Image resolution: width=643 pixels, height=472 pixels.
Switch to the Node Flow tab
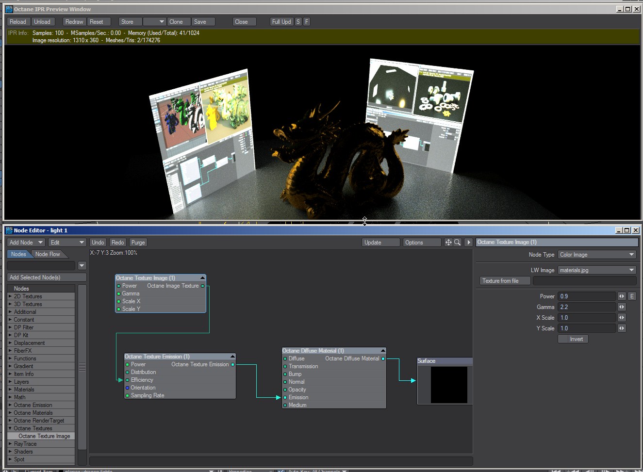[x=48, y=254]
